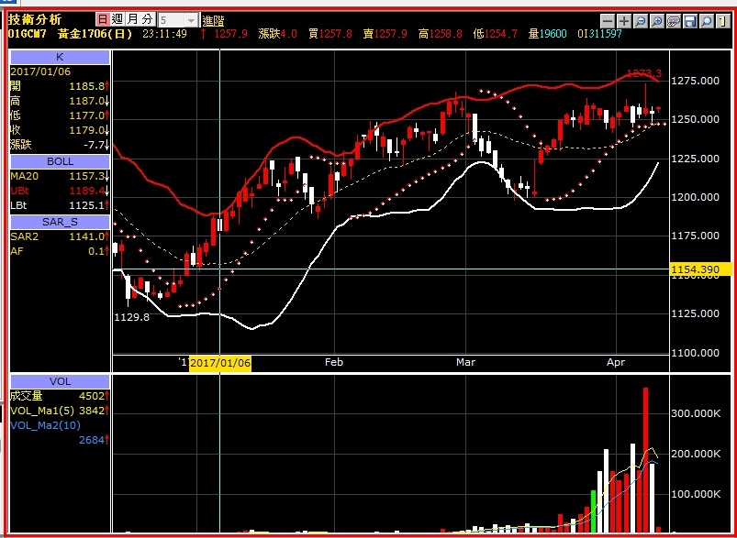Click the Apr label on time axis
The width and height of the screenshot is (737, 538).
(x=616, y=362)
